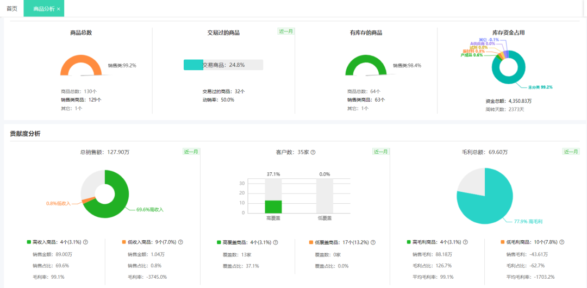Click 近一月 tag beside 客户数
Screen dimensions: 587x288
(381, 152)
